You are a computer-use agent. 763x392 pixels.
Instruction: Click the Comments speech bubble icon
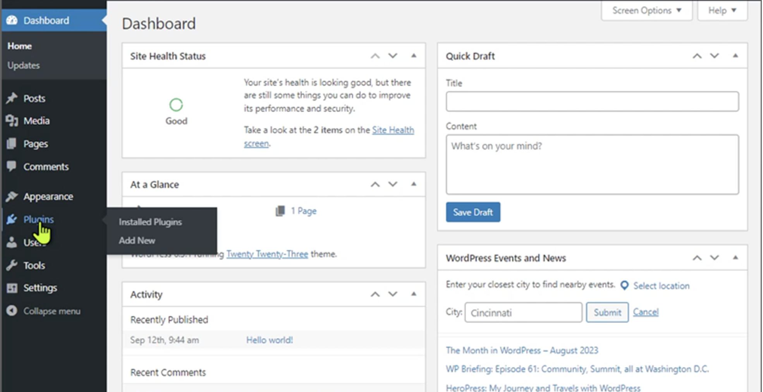(x=12, y=166)
